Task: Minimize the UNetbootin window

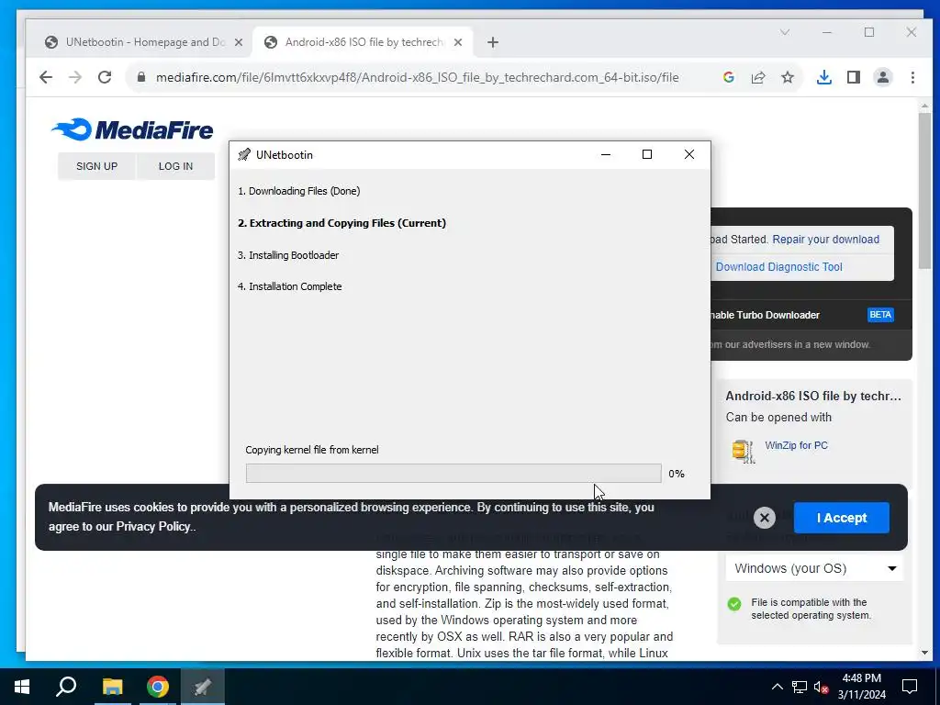Action: tap(606, 154)
